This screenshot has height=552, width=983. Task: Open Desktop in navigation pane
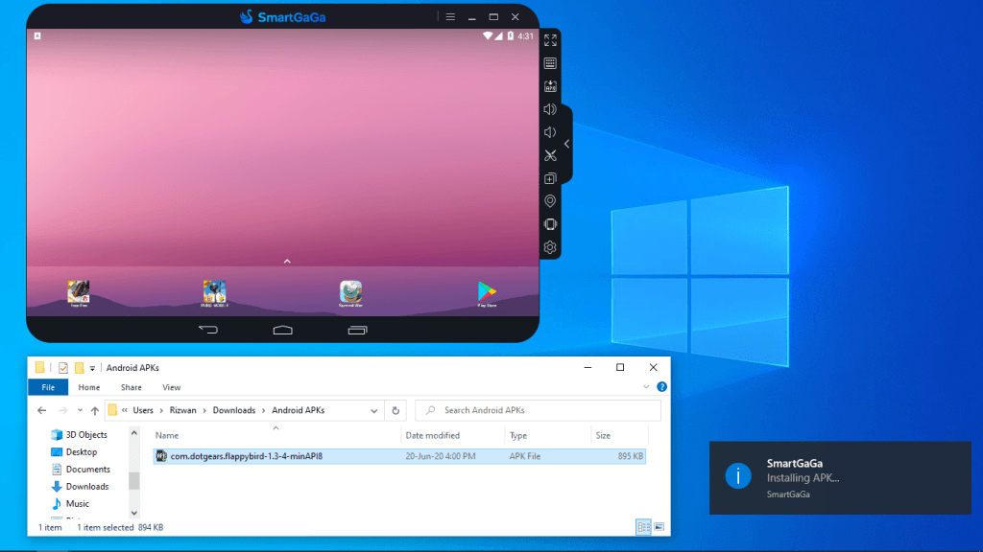pyautogui.click(x=74, y=452)
